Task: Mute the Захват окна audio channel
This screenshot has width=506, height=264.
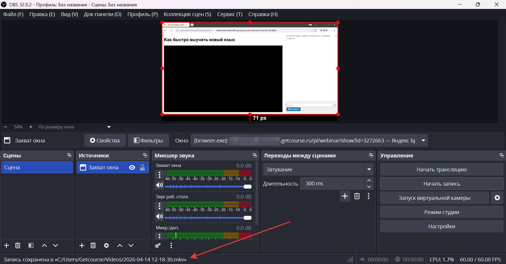Action: click(159, 185)
